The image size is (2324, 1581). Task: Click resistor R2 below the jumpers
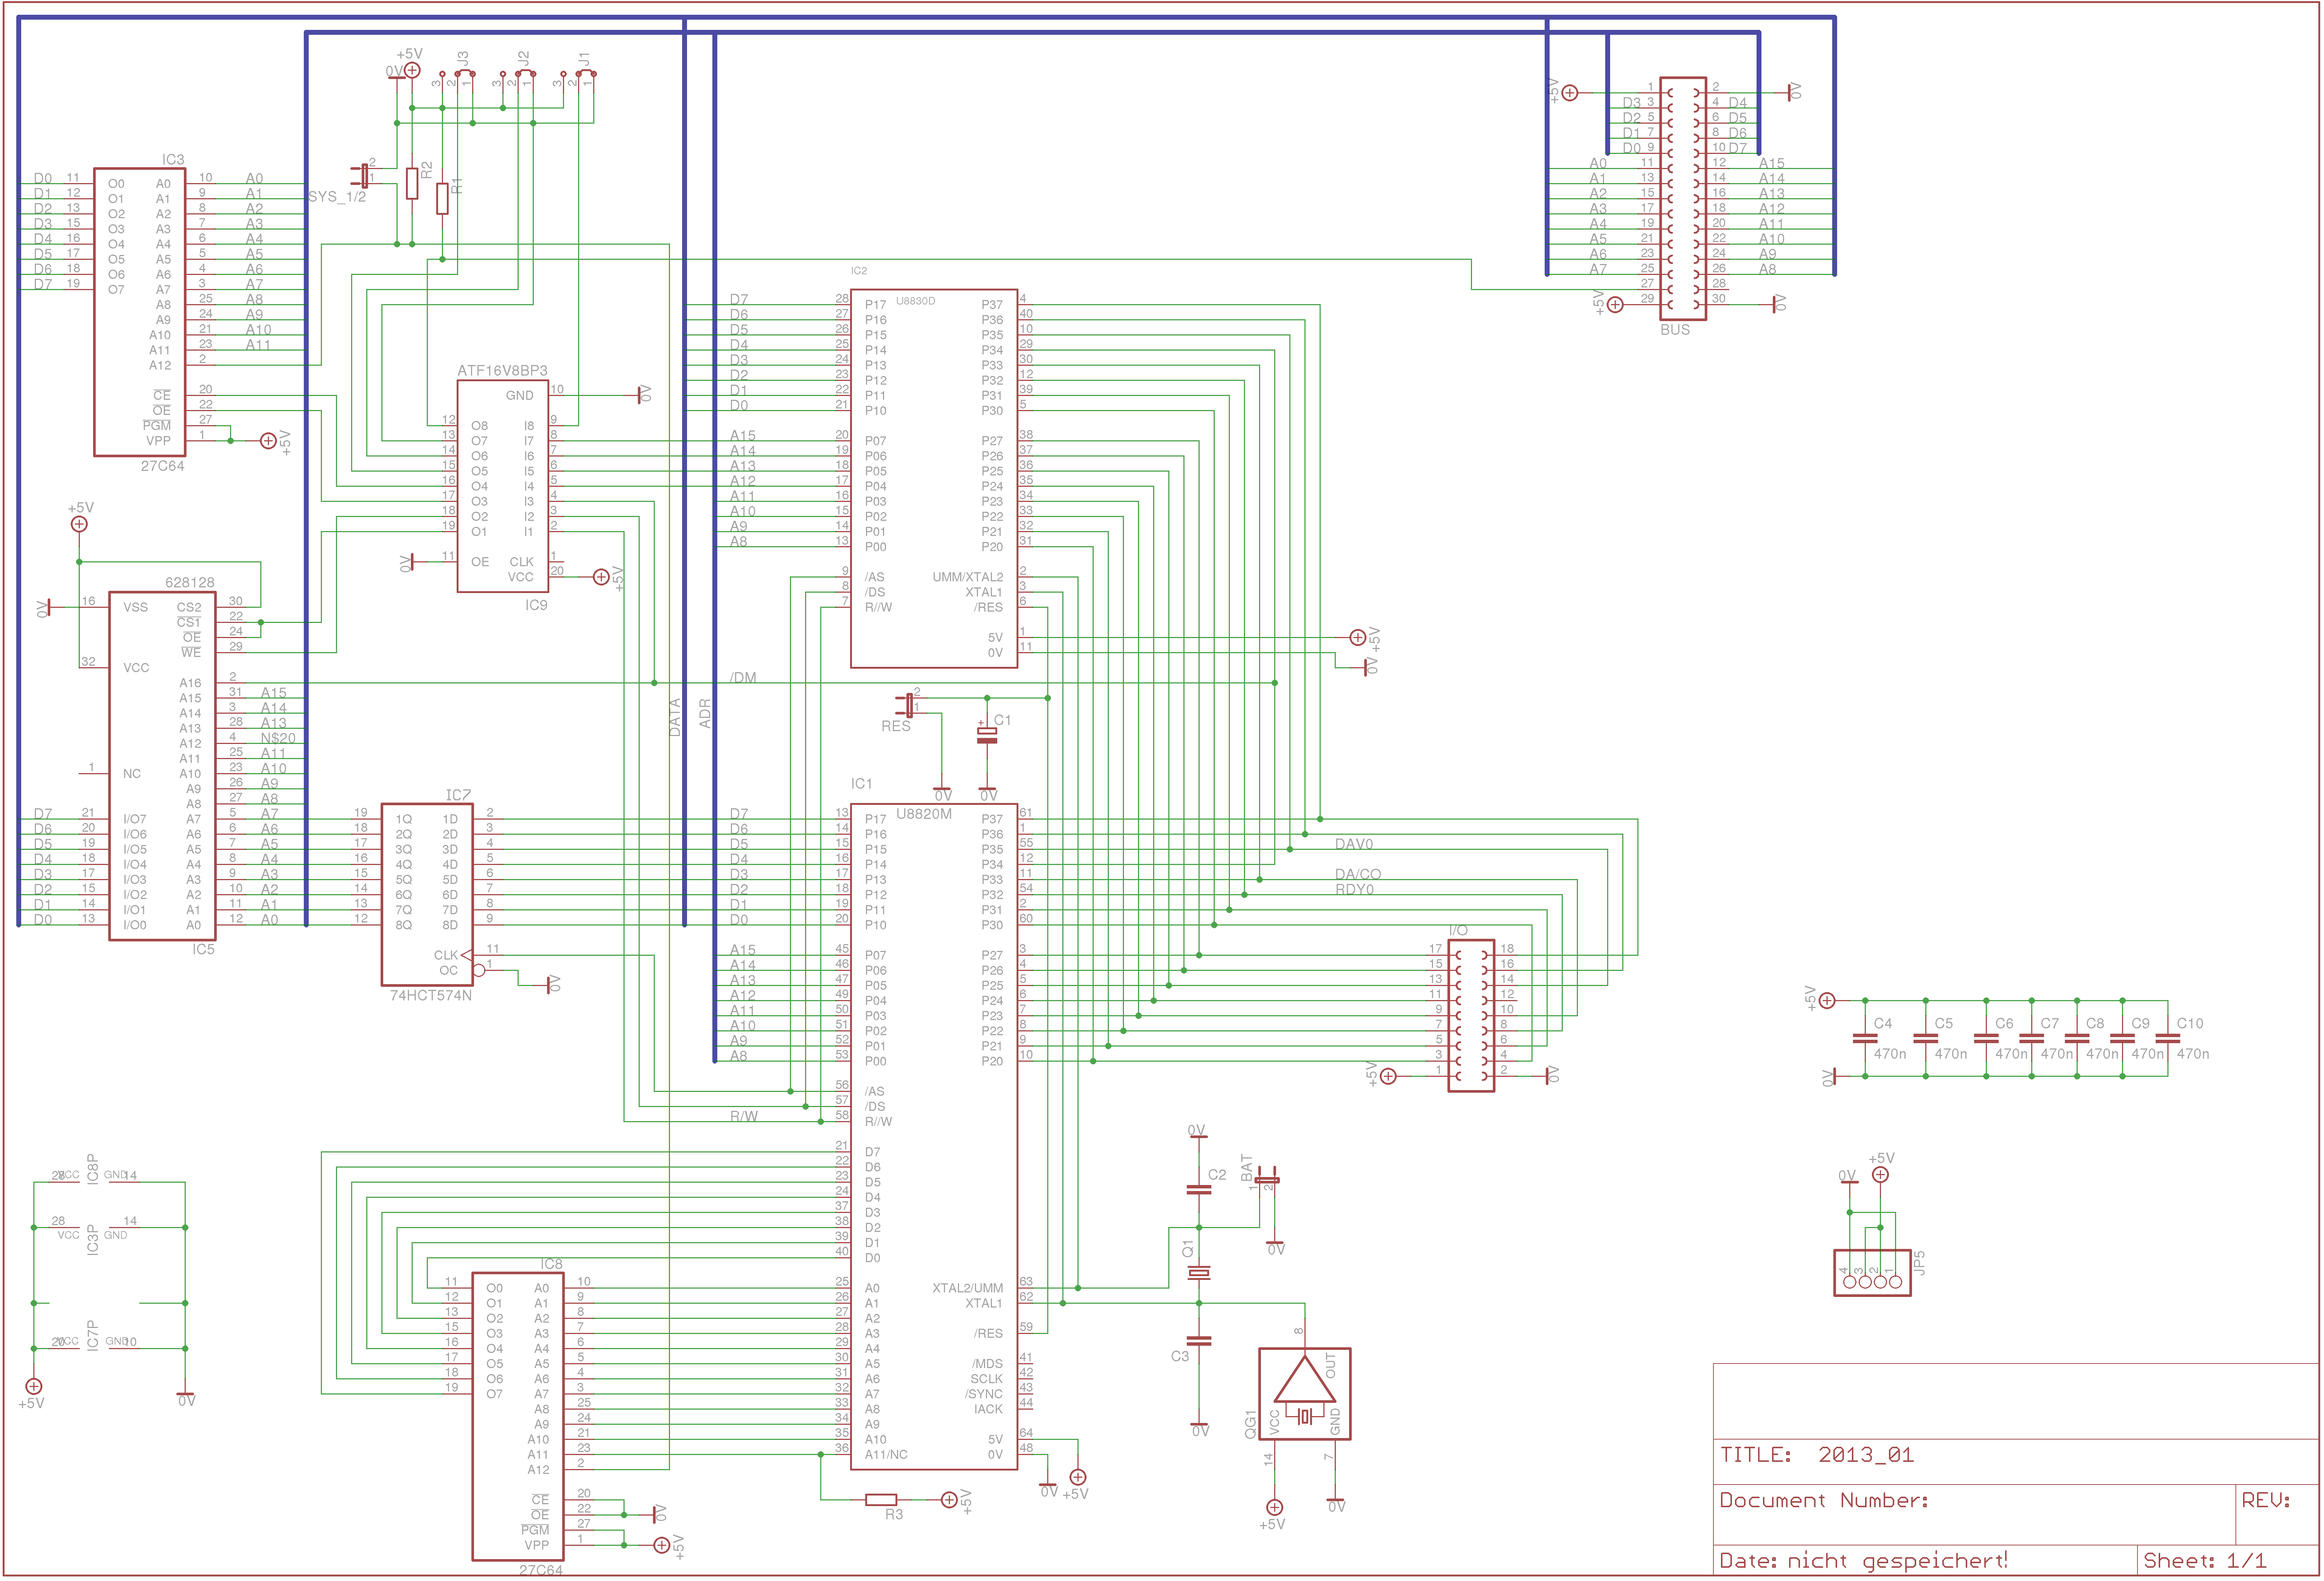click(412, 183)
